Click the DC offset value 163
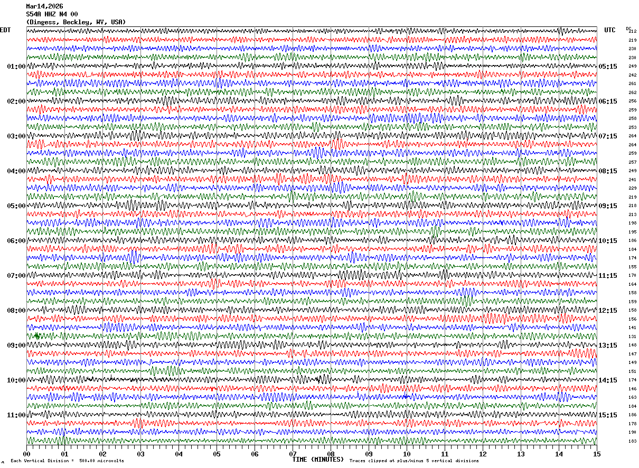 (632, 398)
